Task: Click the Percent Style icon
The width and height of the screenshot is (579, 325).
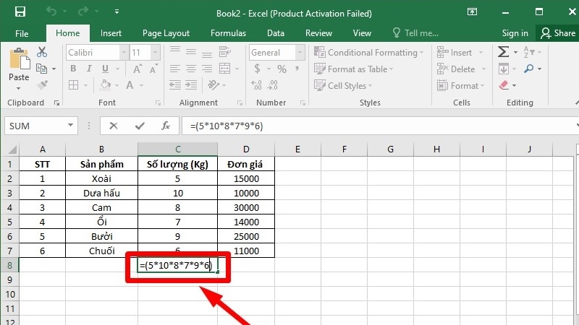Action: [282, 69]
